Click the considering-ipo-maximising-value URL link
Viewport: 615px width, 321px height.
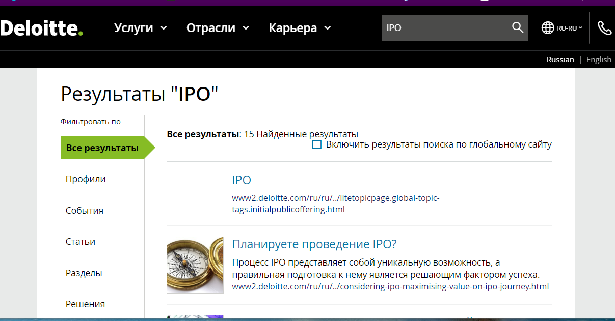point(390,286)
